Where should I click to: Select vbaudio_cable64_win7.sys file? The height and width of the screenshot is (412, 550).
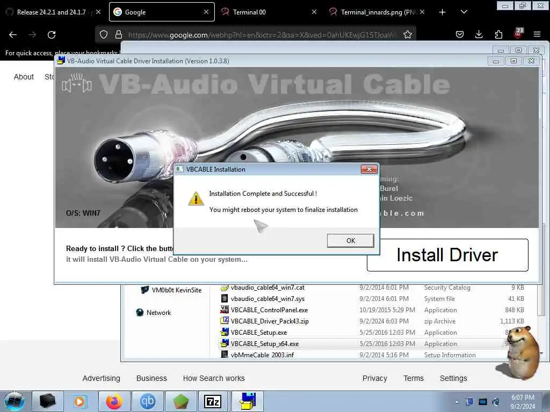click(x=267, y=299)
